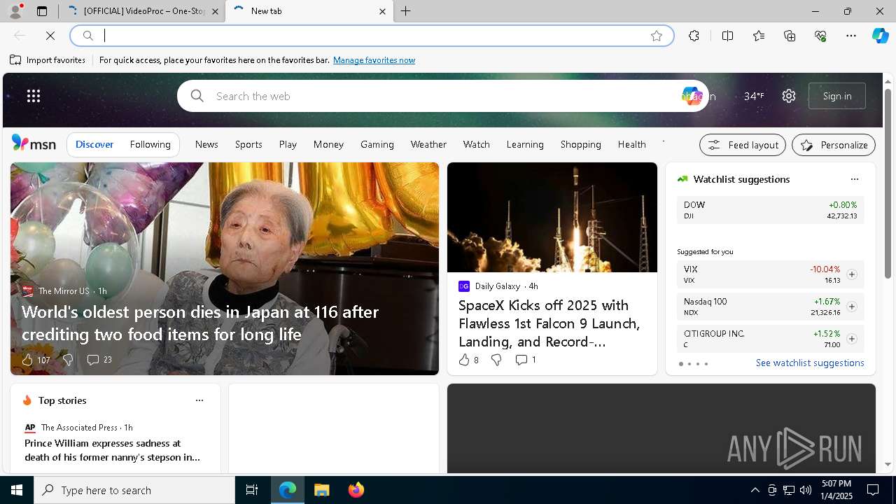Open the Play category
This screenshot has width=896, height=504.
pyautogui.click(x=288, y=144)
